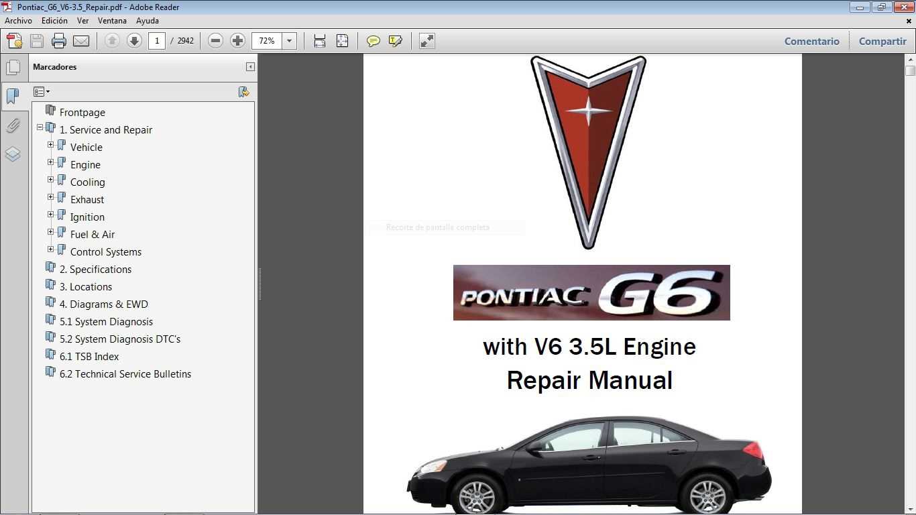
Task: Click the total page count 2942
Action: click(185, 41)
